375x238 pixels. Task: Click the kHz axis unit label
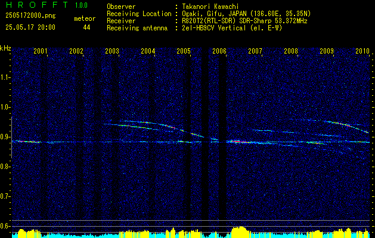pos(5,48)
